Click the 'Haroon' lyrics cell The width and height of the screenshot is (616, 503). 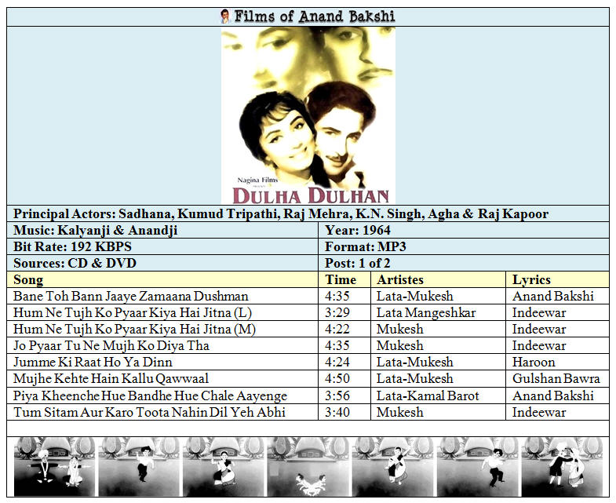[557, 363]
